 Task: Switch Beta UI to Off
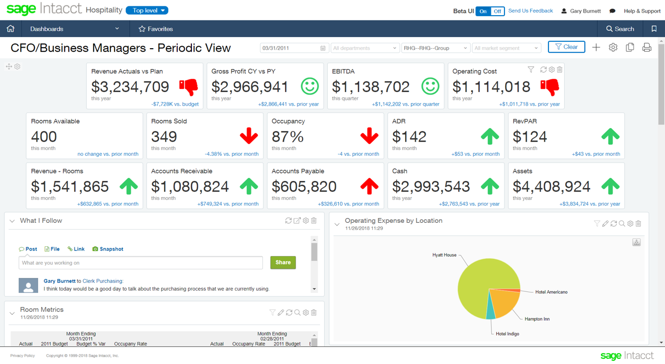(x=497, y=11)
